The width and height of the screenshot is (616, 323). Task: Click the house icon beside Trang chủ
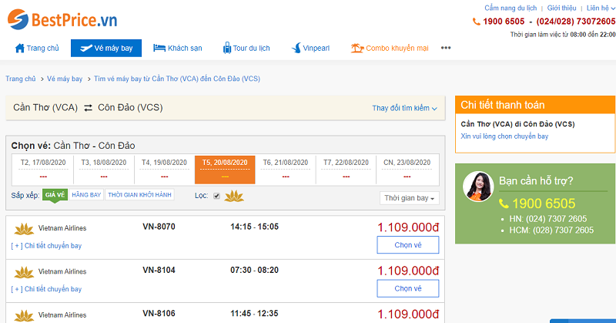tap(20, 48)
